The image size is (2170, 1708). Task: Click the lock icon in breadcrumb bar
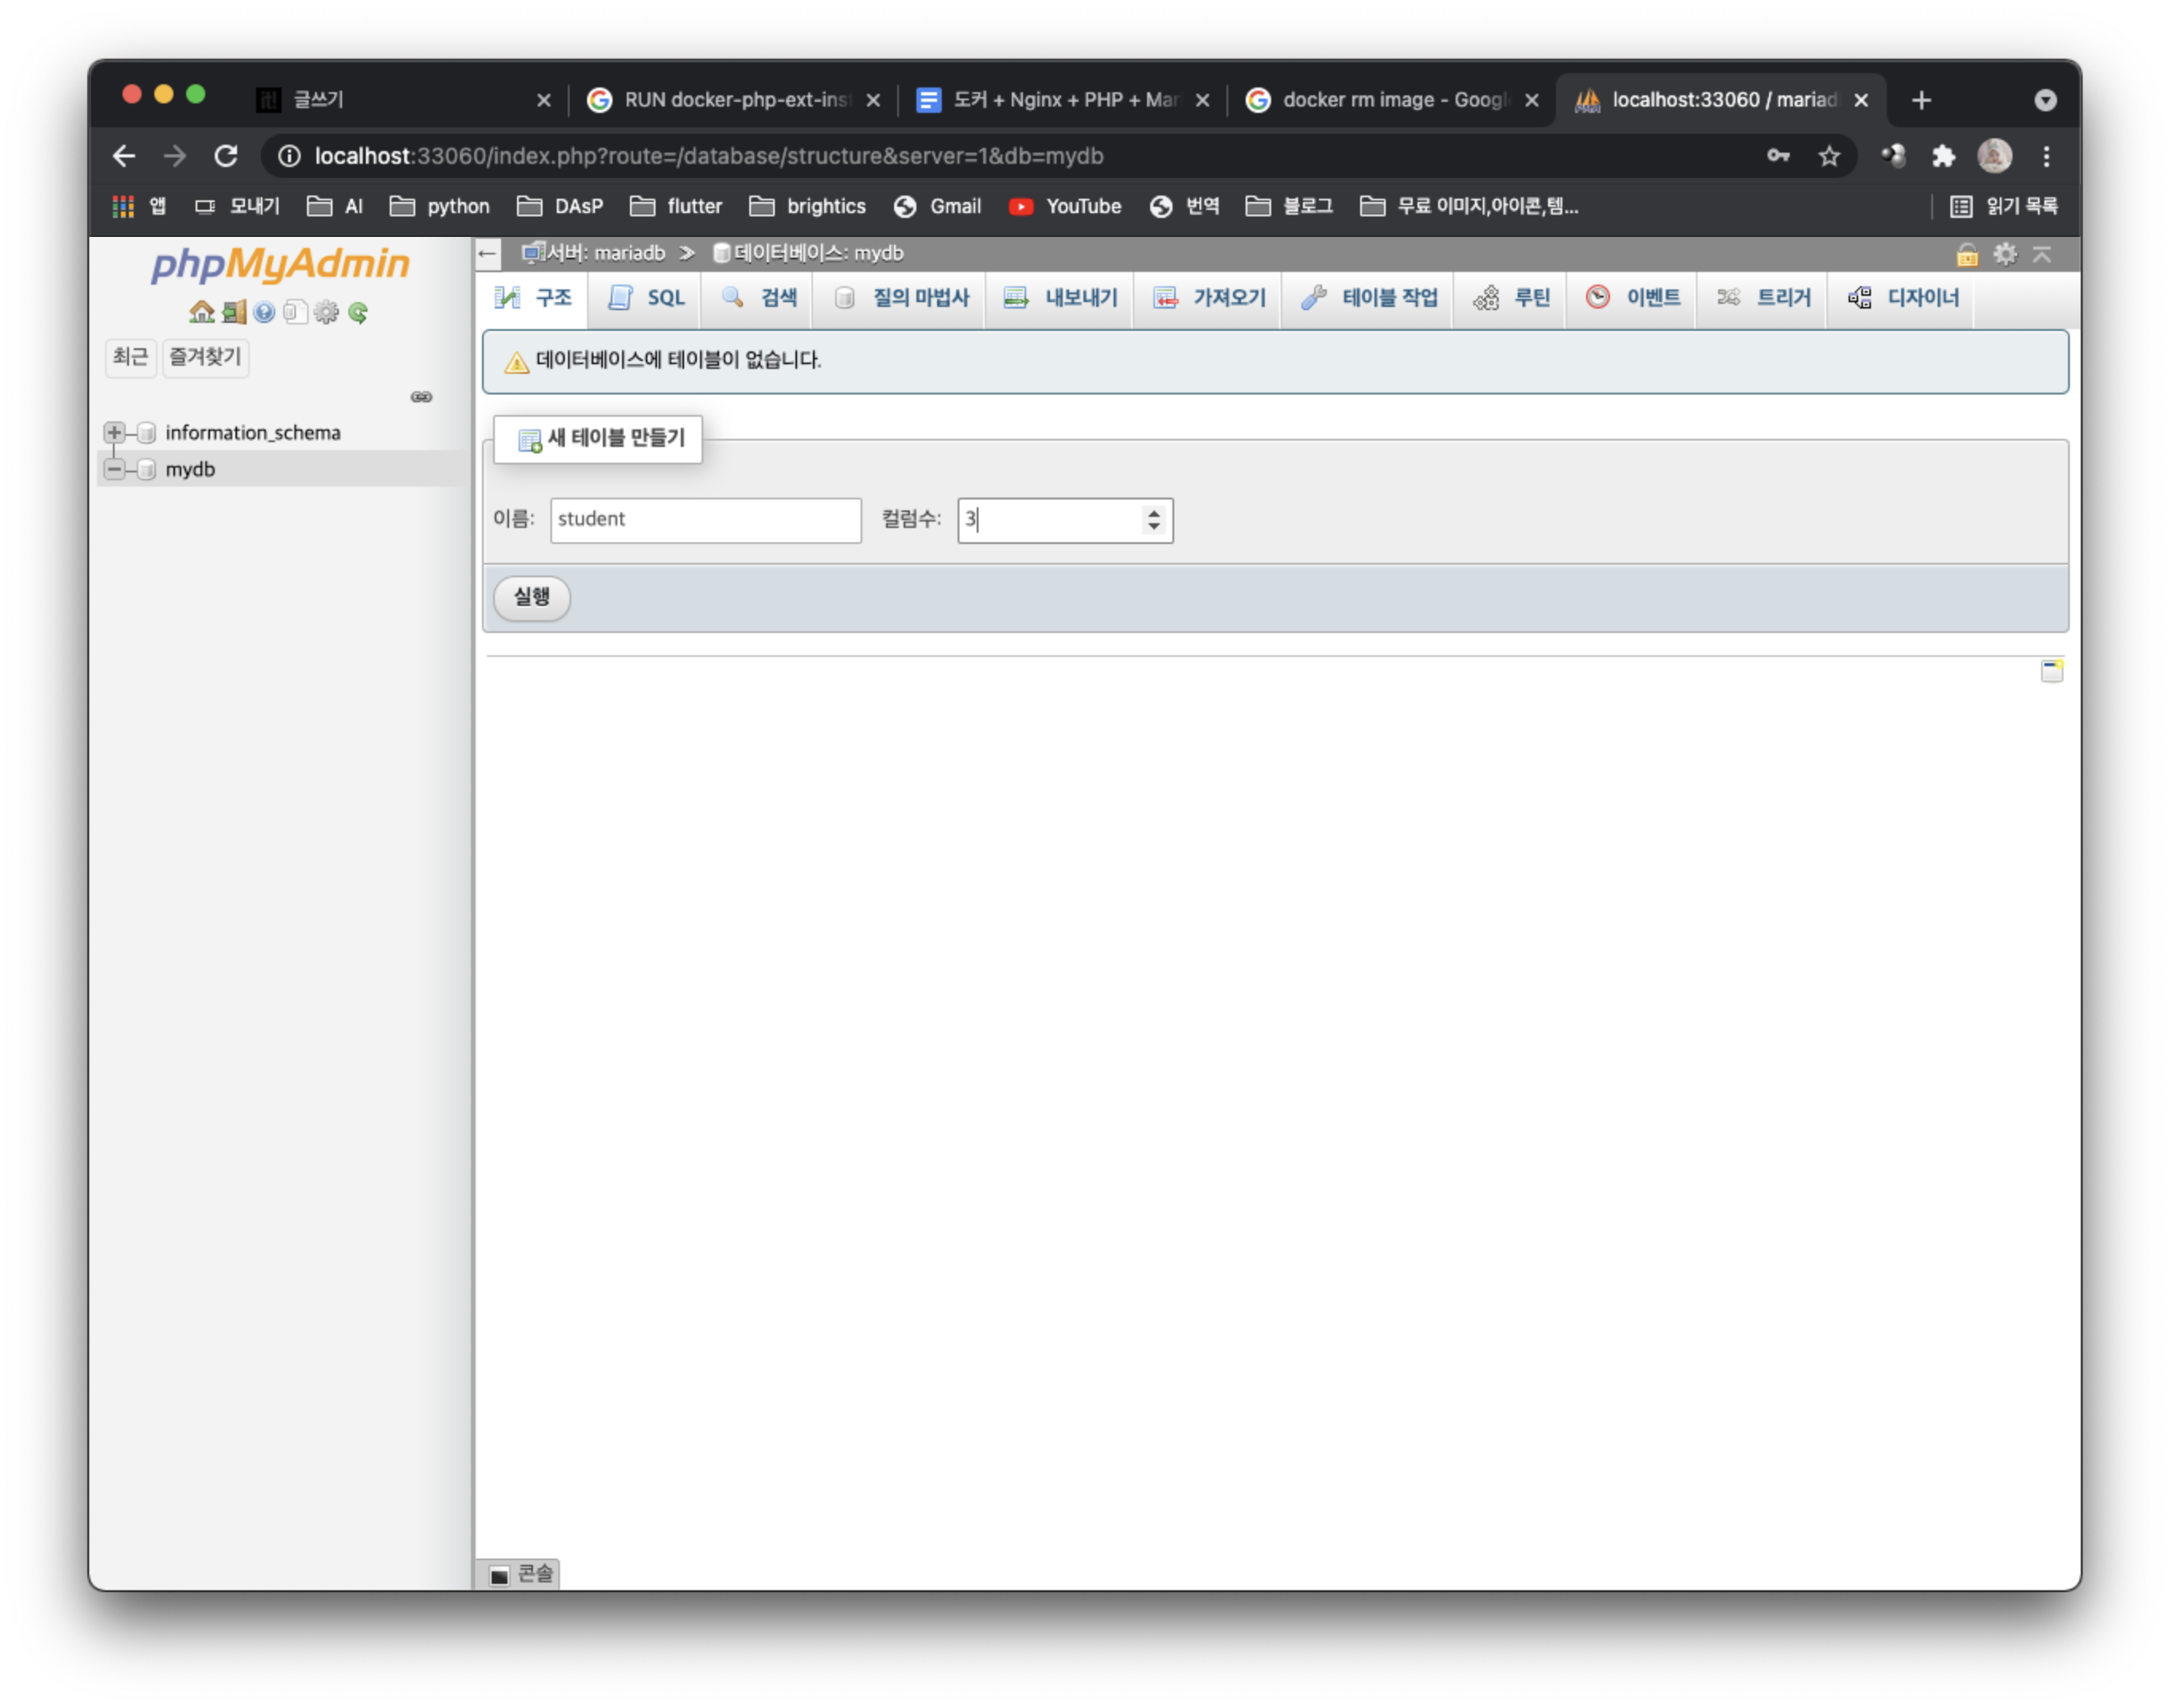point(1967,254)
